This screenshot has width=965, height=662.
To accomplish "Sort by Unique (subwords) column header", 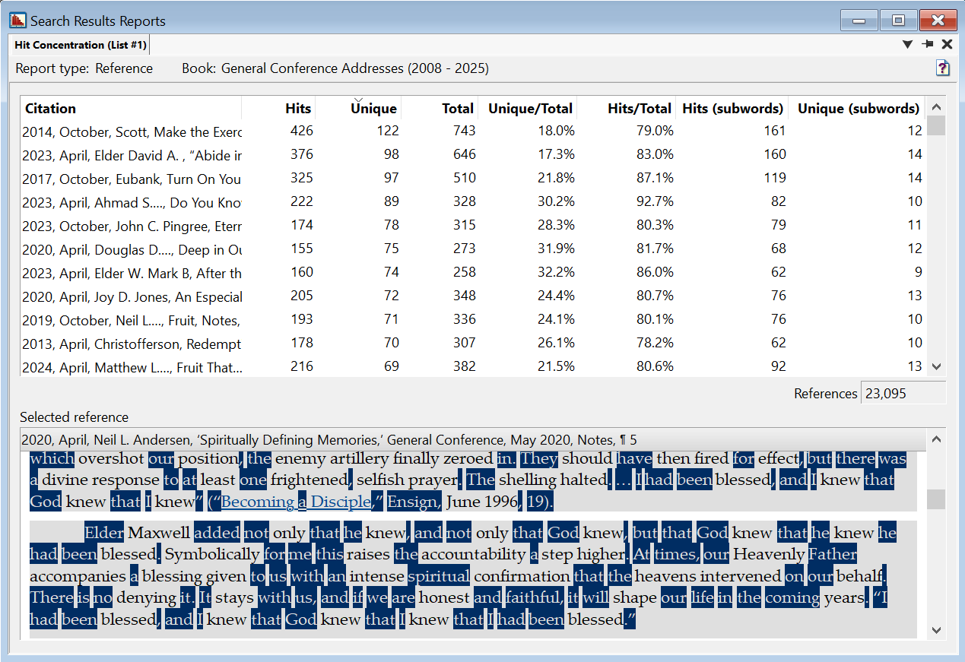I will [858, 109].
